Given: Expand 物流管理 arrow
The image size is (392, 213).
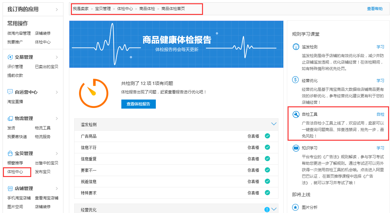Looking at the screenshot, I should pyautogui.click(x=57, y=118).
